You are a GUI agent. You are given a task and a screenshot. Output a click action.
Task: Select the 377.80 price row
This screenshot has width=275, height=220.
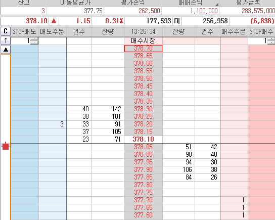click(x=143, y=185)
